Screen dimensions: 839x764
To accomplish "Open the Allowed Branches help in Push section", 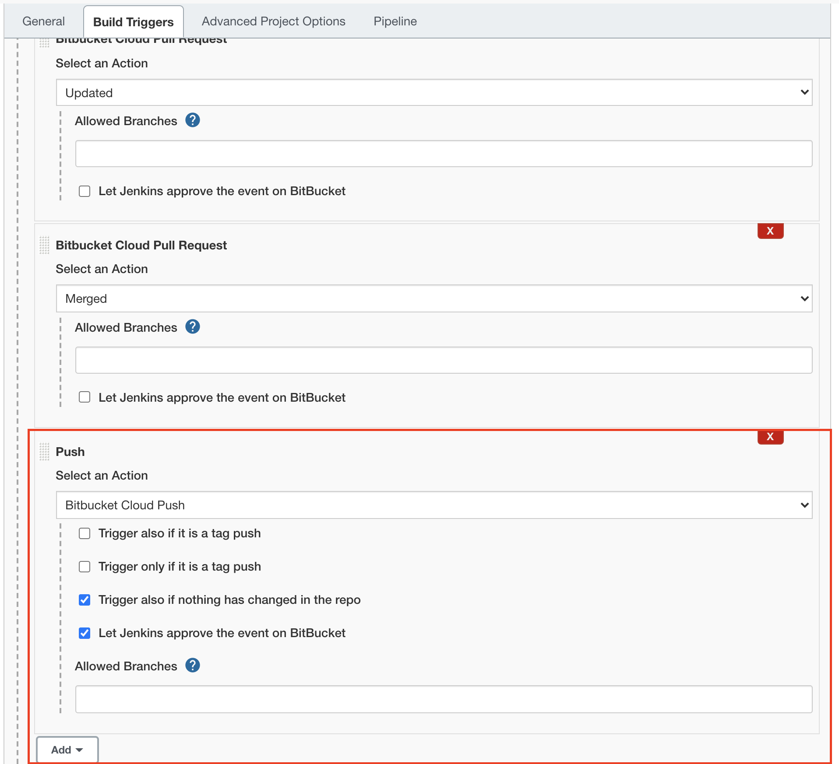I will click(x=193, y=666).
